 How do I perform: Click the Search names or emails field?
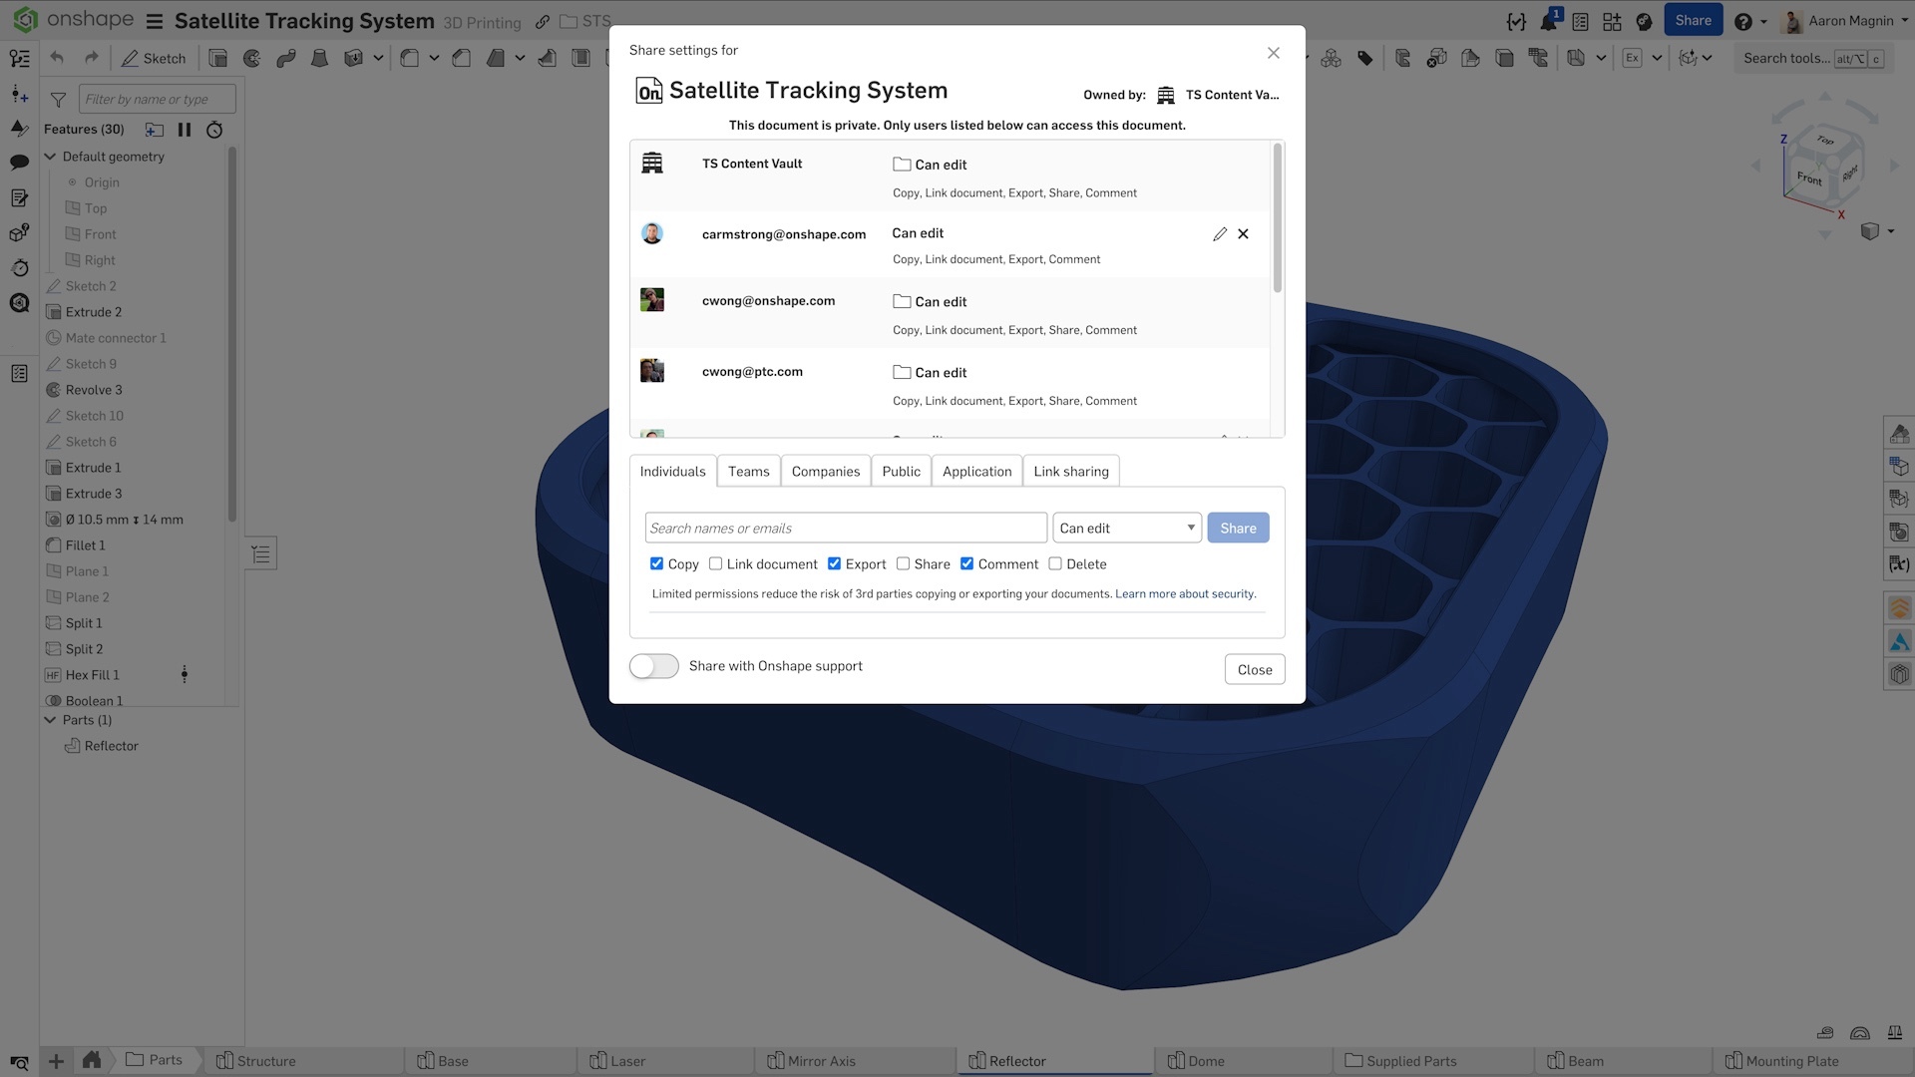click(845, 528)
